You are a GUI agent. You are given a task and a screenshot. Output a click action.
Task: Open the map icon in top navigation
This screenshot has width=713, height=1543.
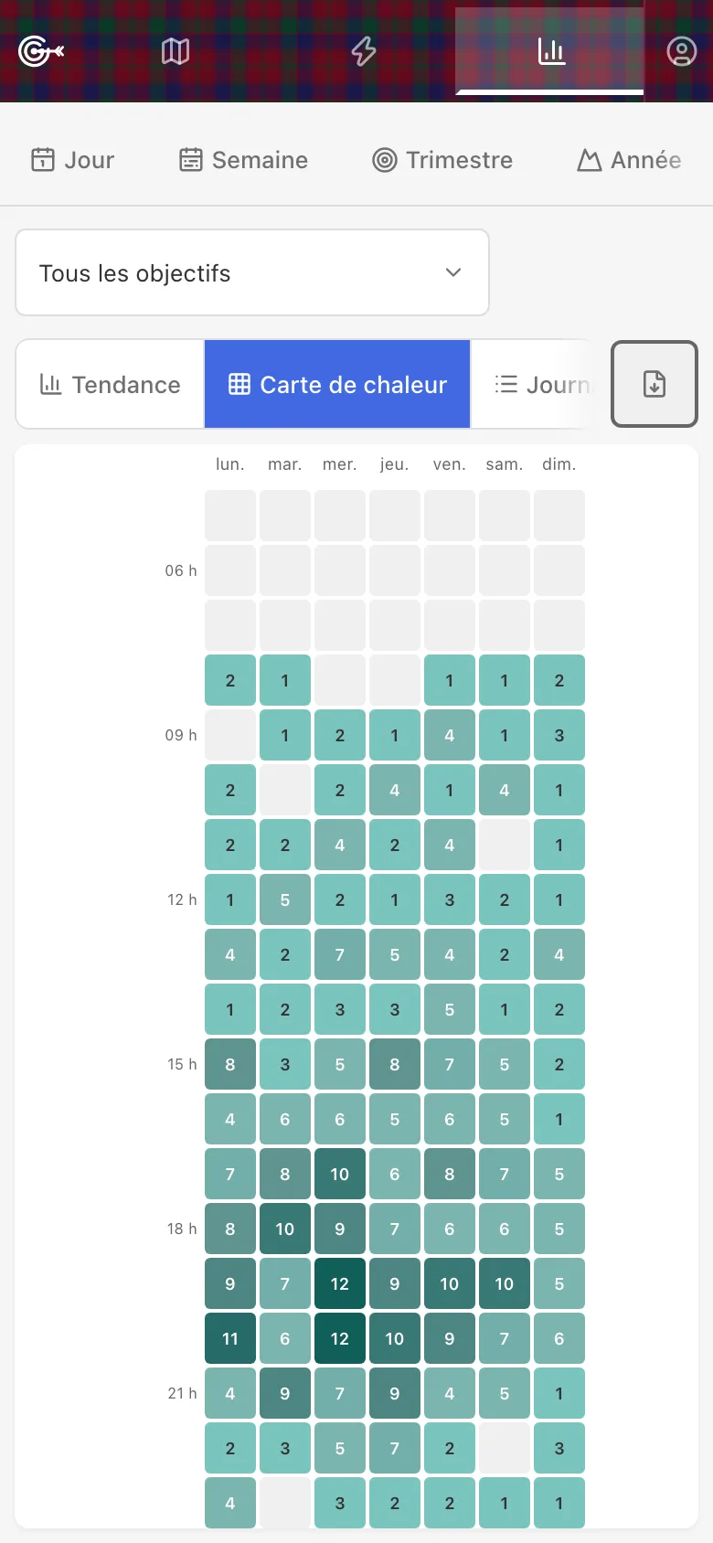click(x=176, y=51)
